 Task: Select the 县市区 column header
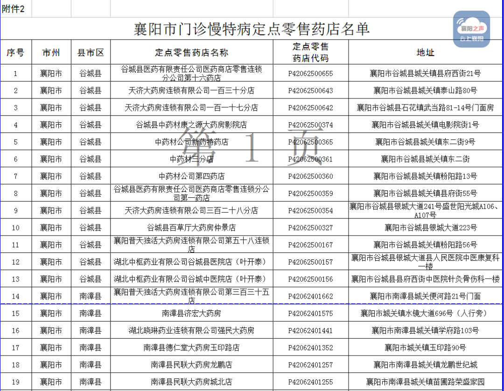pyautogui.click(x=91, y=52)
